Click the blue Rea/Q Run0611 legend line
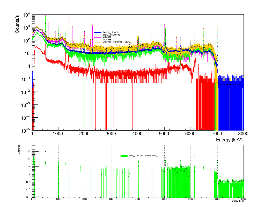Screen dimensions: 265x207 [x=97, y=32]
